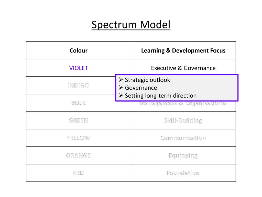Select the Skill-Building focus cell
The width and height of the screenshot is (262, 197).
click(x=183, y=121)
